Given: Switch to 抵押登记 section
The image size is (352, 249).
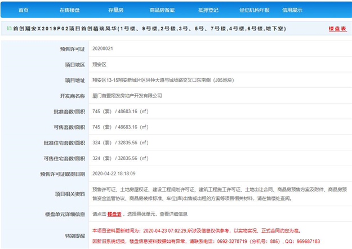Looking at the screenshot, I should click(x=208, y=10).
